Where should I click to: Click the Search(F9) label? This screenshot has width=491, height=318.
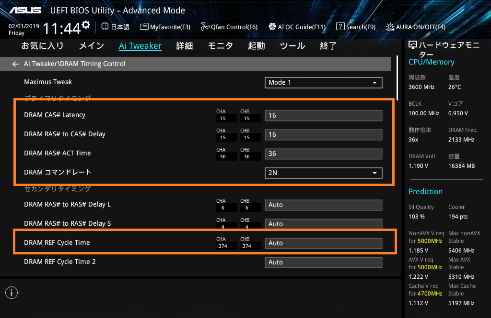pyautogui.click(x=361, y=27)
